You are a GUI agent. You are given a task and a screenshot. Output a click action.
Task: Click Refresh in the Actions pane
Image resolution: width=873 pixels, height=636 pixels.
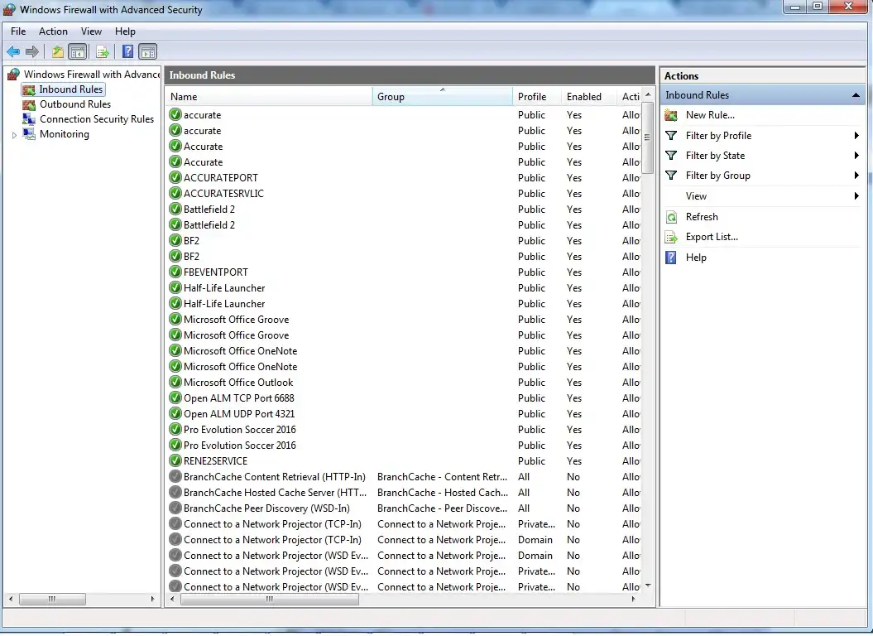tap(702, 217)
